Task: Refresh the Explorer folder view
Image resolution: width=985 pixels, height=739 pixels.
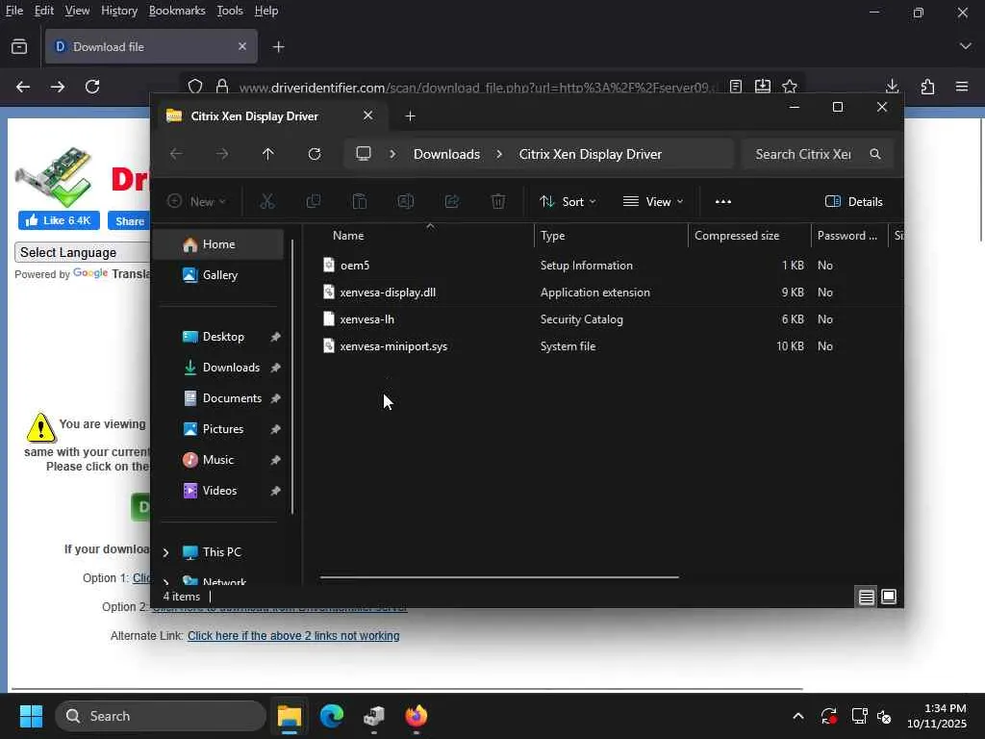Action: click(315, 154)
